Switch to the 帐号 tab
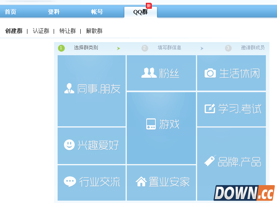Image resolution: width=277 pixels, height=203 pixels. [x=97, y=12]
